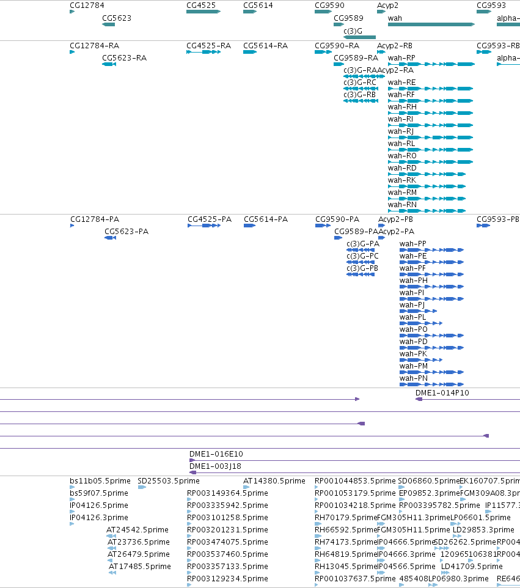The width and height of the screenshot is (520, 588).
Task: Select the CG9590-RA transcript label
Action: (337, 45)
